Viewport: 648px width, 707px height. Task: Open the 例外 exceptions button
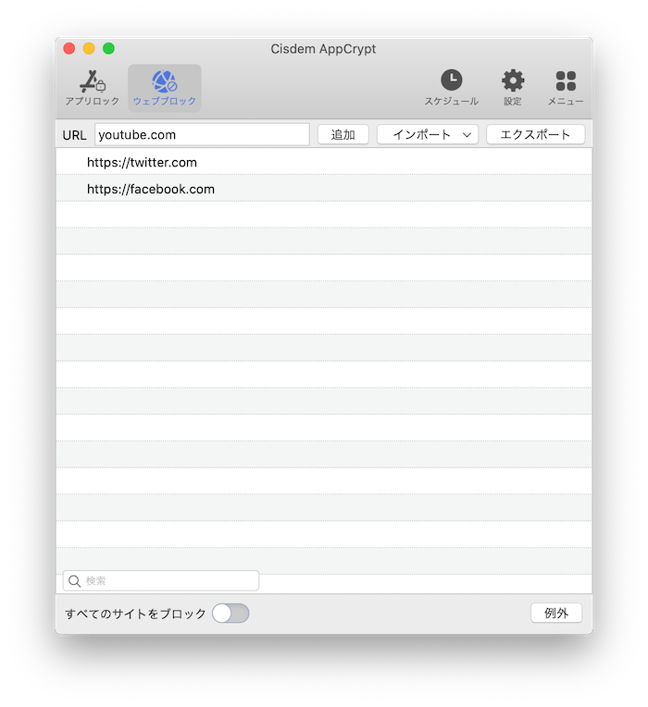(556, 614)
